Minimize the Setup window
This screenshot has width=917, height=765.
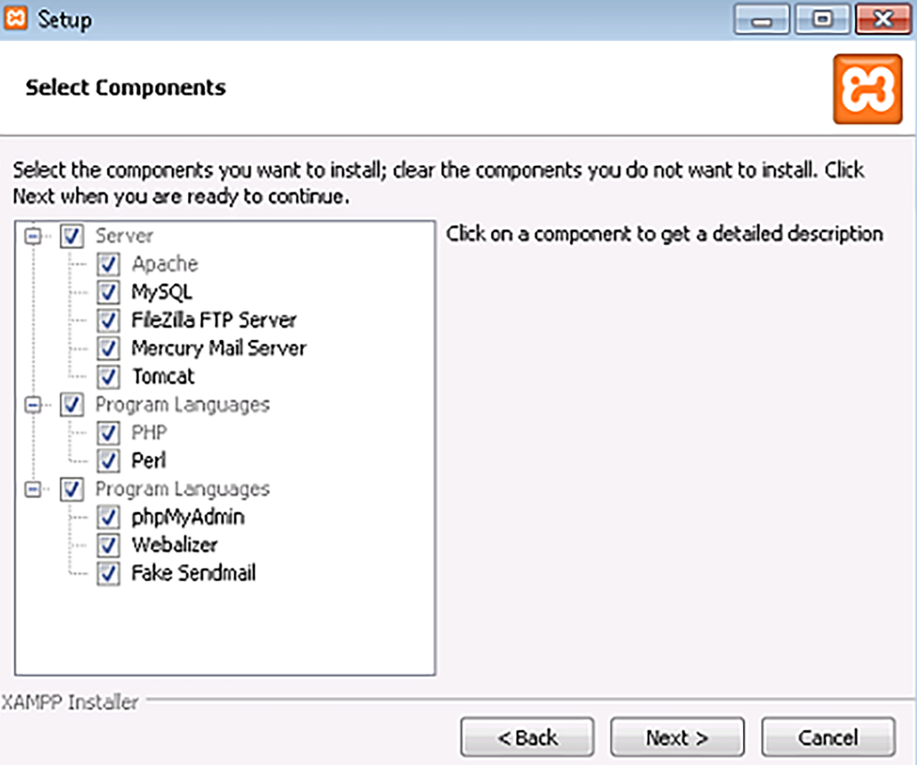[x=762, y=19]
